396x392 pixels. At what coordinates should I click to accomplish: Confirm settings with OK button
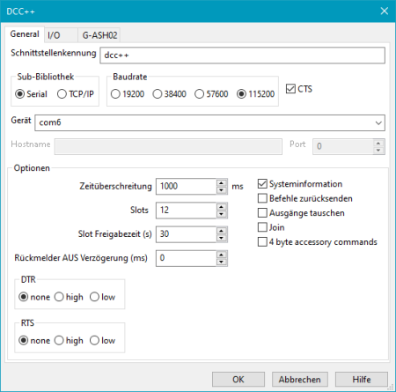point(238,380)
